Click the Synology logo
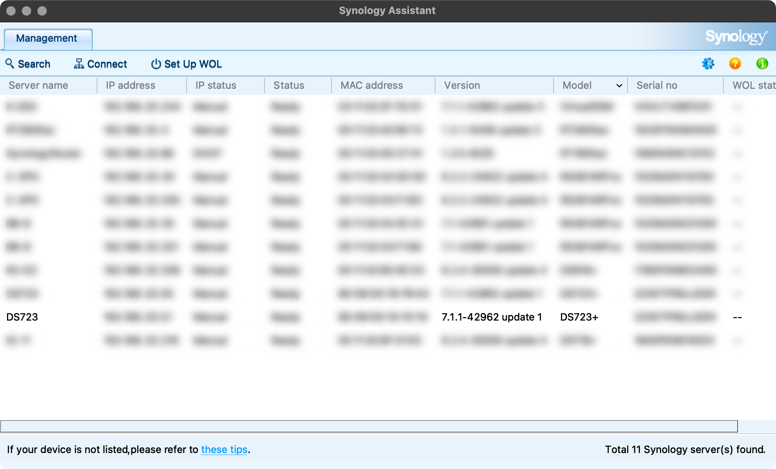 click(x=737, y=37)
